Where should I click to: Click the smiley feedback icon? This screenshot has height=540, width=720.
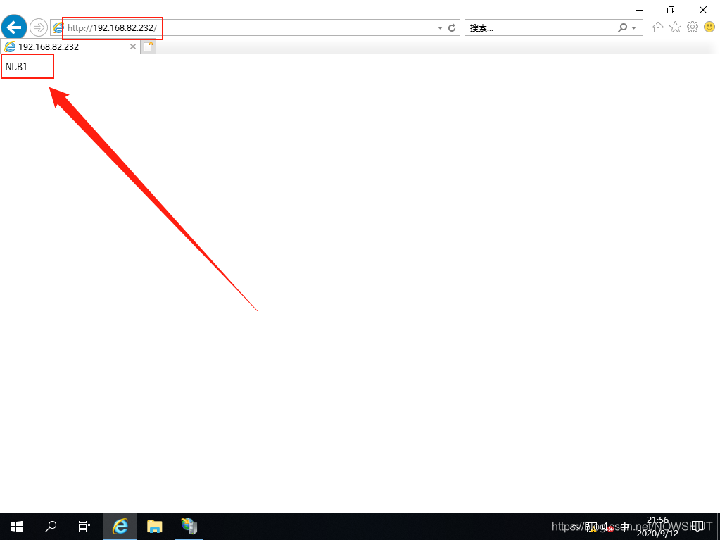[709, 27]
